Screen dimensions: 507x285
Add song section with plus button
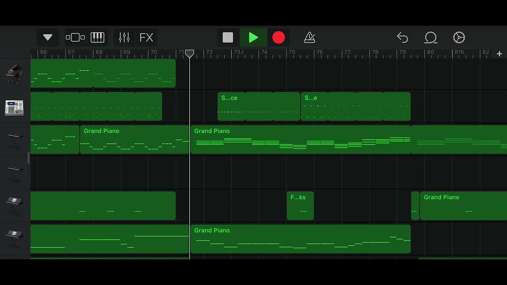tap(499, 54)
